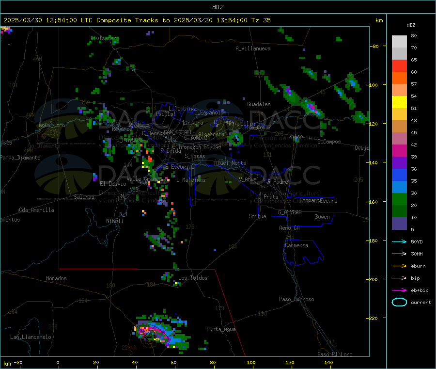436x369 pixels.
Task: Click the C_Campos map label
Action: tap(329, 142)
